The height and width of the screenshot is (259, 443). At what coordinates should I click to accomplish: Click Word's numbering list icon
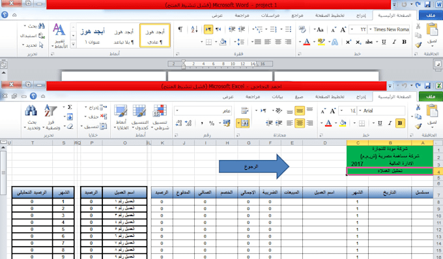273,29
